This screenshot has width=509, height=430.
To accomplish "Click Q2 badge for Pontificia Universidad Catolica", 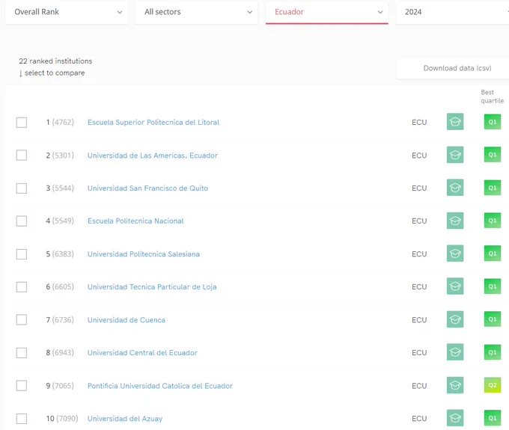I will (493, 385).
